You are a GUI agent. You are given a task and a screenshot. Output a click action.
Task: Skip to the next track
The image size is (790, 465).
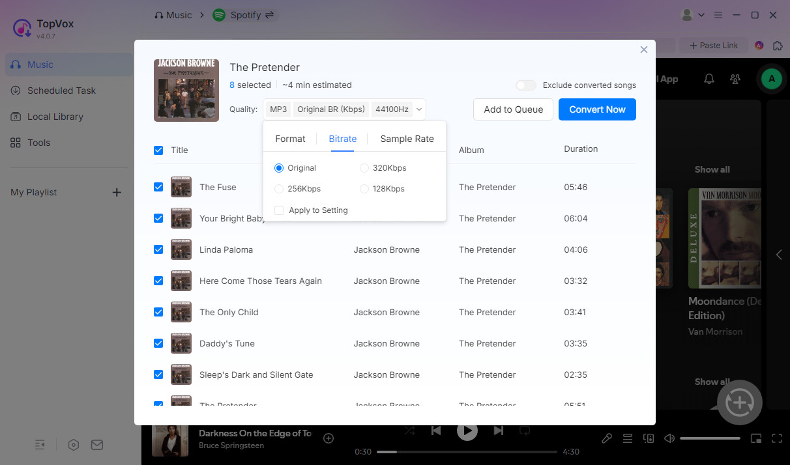click(498, 430)
